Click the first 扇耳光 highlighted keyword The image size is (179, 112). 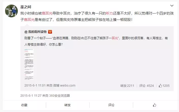pyautogui.click(x=47, y=13)
